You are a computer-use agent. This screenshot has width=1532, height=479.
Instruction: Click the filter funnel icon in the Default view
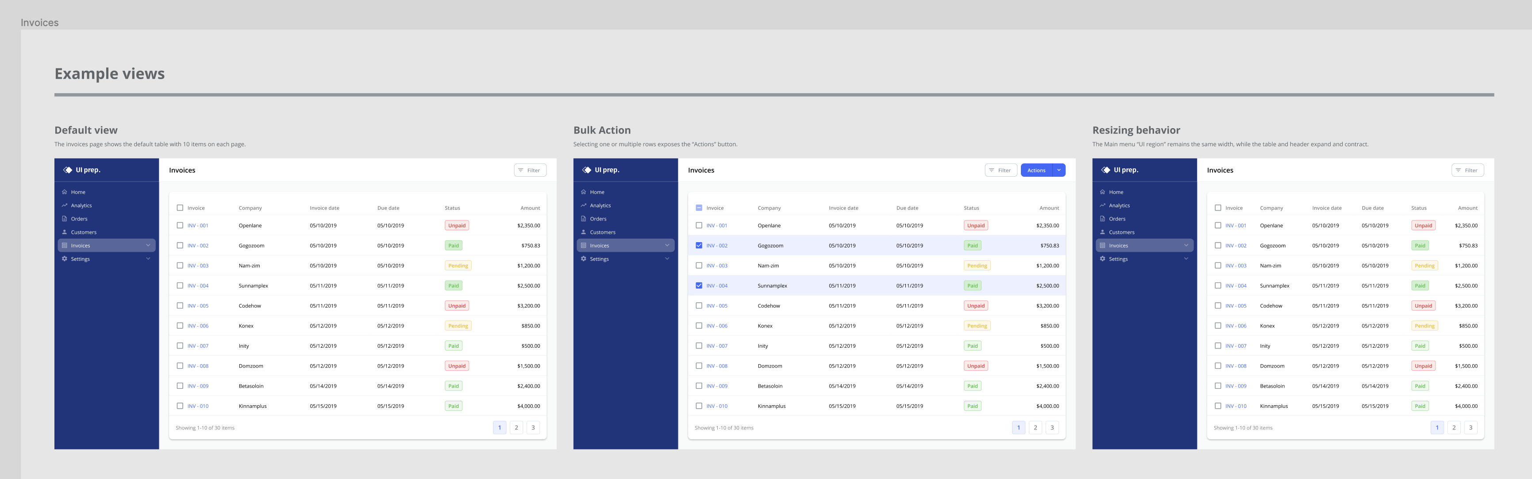(520, 170)
